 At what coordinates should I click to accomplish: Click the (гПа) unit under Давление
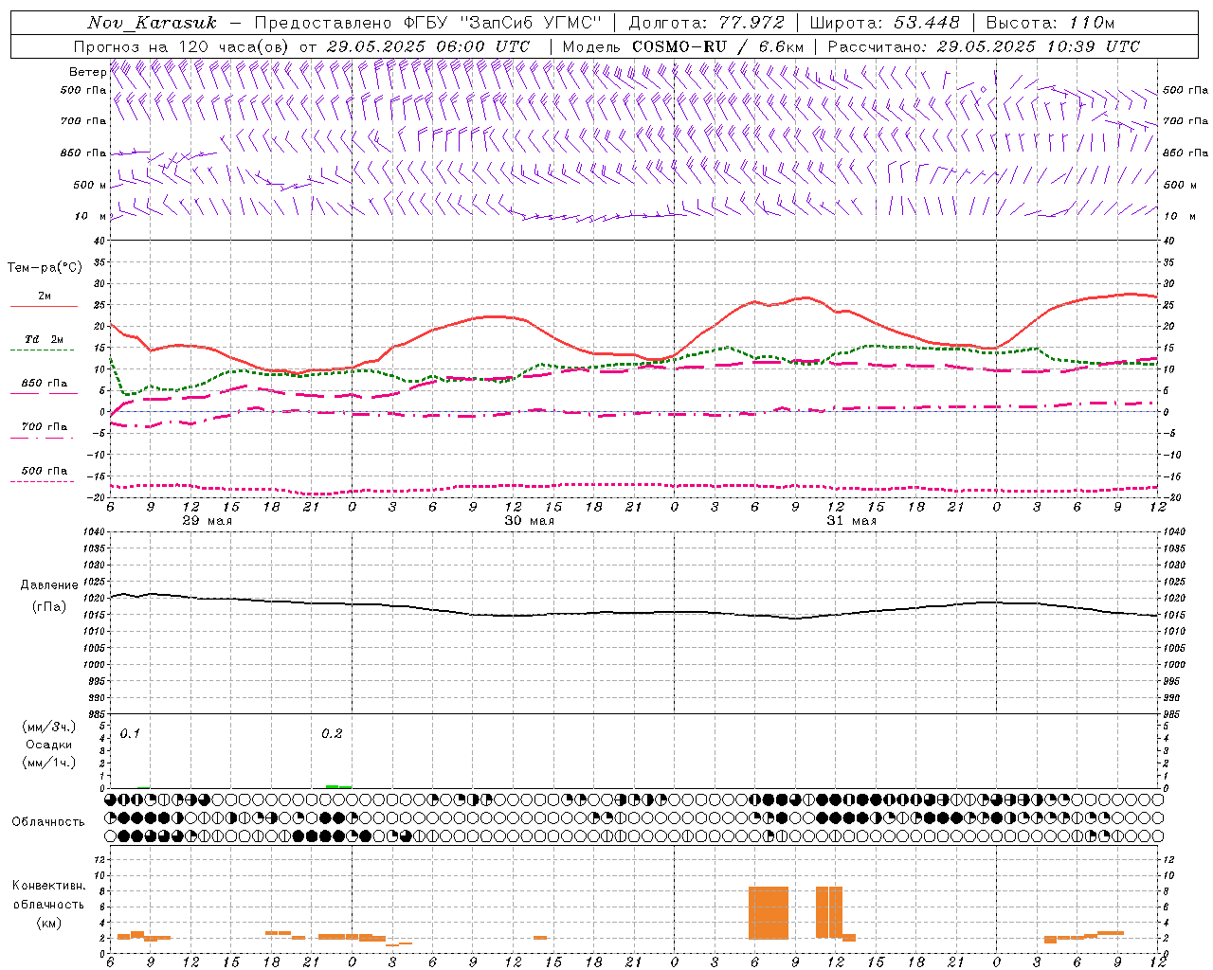tap(49, 606)
